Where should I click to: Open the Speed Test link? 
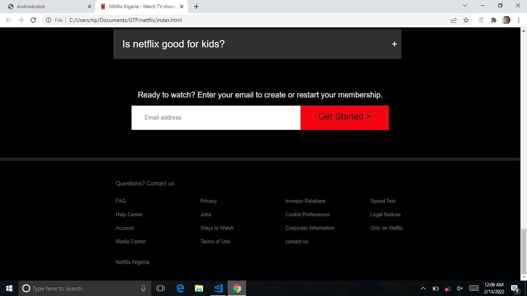point(383,201)
